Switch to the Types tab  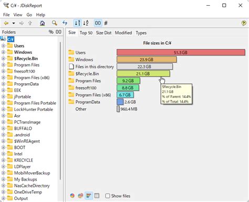point(141,33)
